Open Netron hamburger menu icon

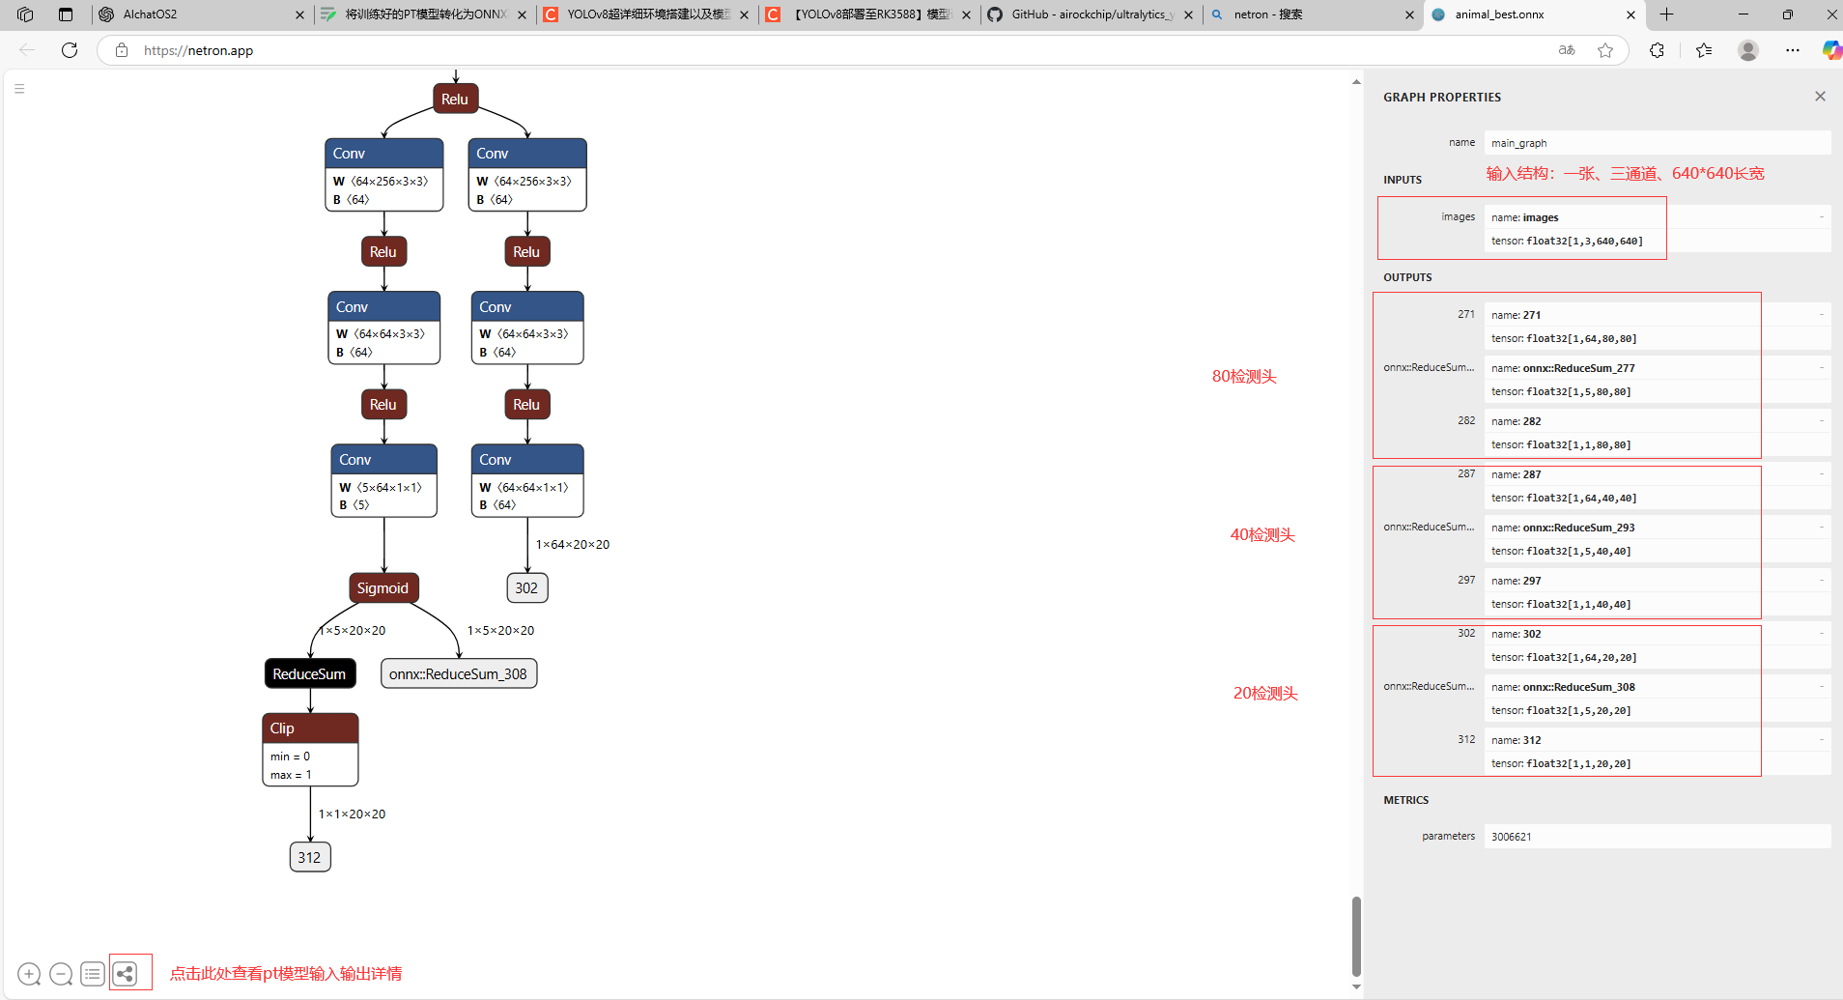pos(19,89)
